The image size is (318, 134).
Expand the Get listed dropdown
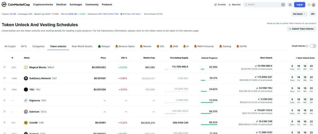coord(299,14)
